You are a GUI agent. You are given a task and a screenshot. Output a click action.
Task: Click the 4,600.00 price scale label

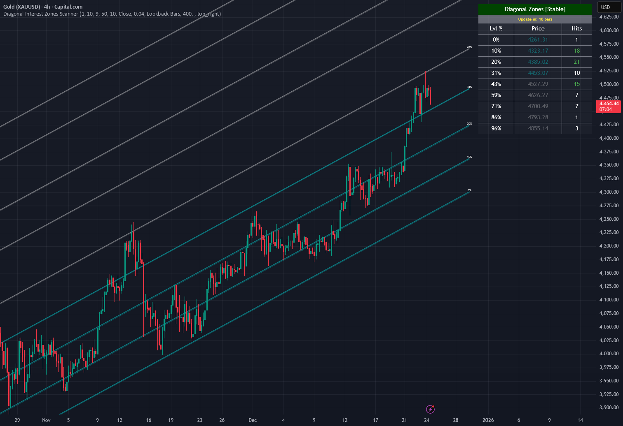609,30
